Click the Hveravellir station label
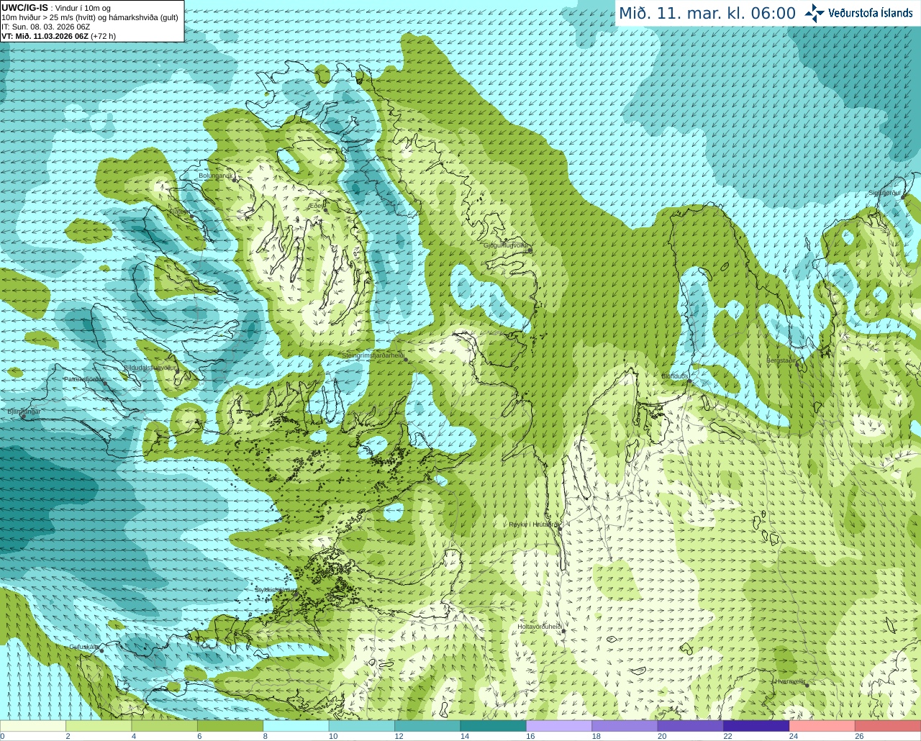The image size is (921, 741). coord(789,681)
